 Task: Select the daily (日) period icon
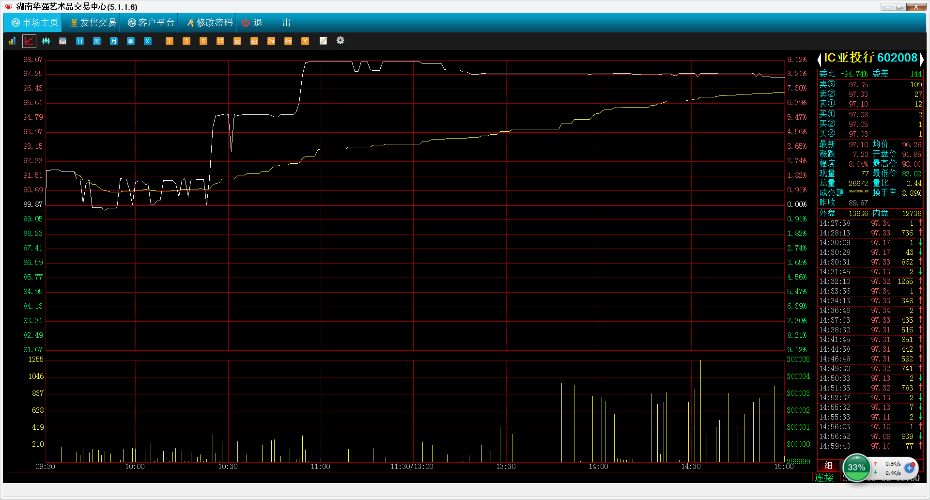point(80,41)
